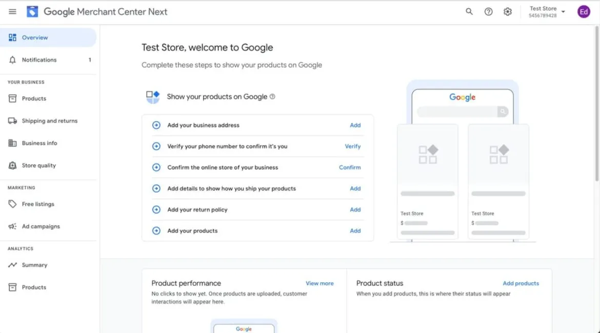
Task: Open the Test Store account dropdown
Action: (x=547, y=11)
